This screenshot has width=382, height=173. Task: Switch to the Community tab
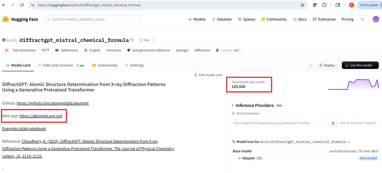pyautogui.click(x=105, y=65)
